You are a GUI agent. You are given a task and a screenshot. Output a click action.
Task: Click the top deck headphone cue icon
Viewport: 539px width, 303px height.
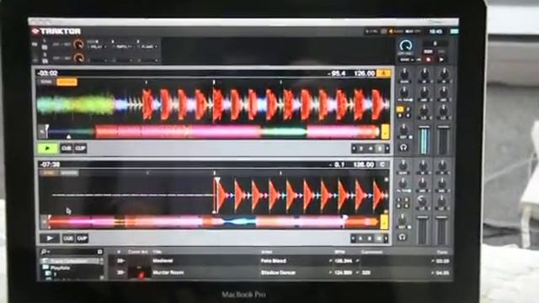[x=403, y=147]
